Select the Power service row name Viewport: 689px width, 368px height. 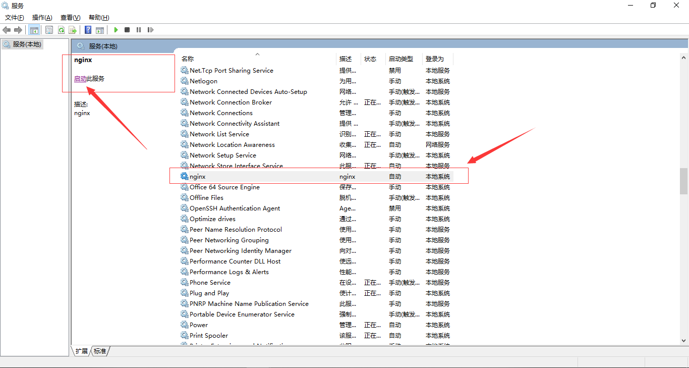[x=199, y=325]
